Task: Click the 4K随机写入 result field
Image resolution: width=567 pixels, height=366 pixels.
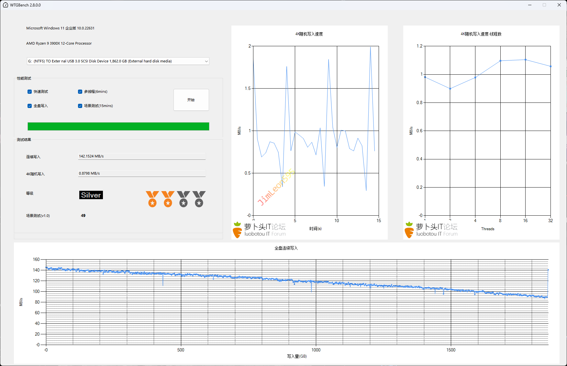Action: [142, 174]
